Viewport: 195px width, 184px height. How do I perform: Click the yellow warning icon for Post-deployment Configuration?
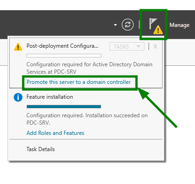click(x=18, y=47)
